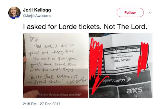Open Jorji Kellogg's profile avatar

click(x=14, y=13)
